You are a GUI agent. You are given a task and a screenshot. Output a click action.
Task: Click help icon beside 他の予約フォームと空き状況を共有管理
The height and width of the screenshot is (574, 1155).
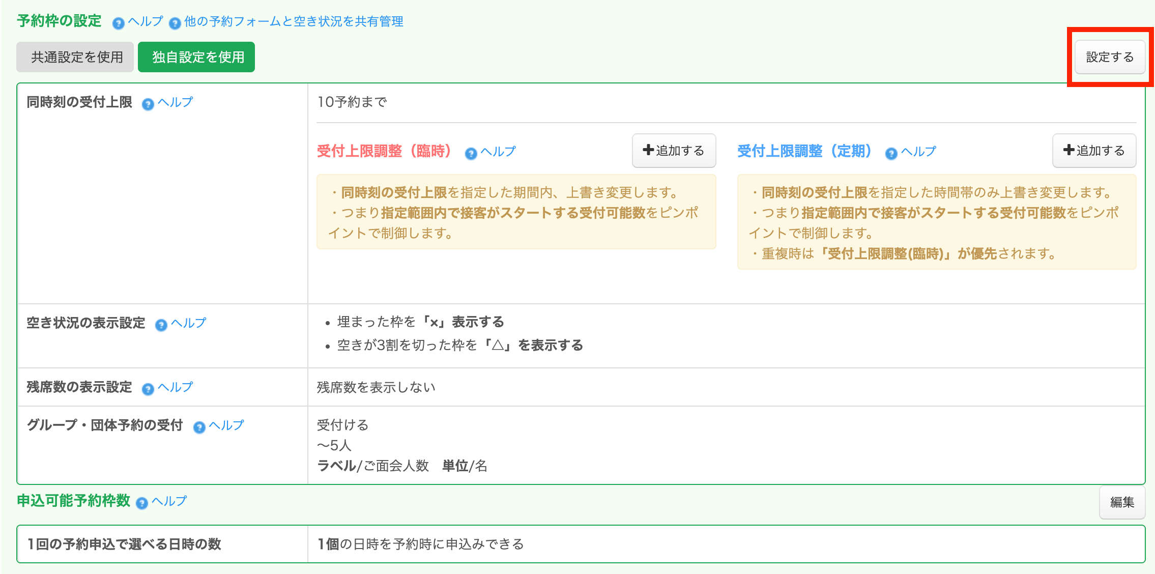[175, 23]
